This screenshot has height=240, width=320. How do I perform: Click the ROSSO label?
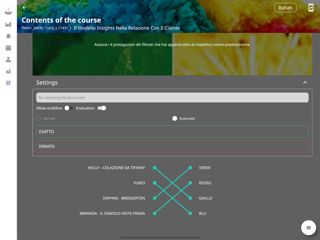pyautogui.click(x=205, y=183)
